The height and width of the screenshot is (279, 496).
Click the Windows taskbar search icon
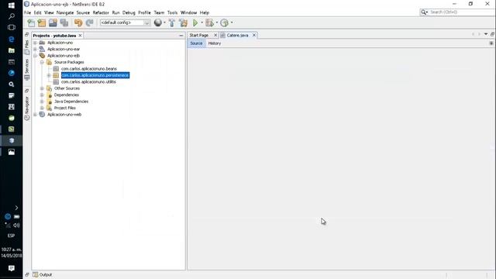click(12, 16)
